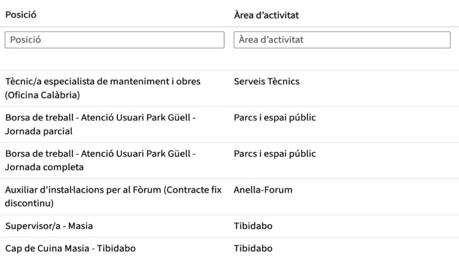Select Tibidabo cell in Cap de Cuina row
The image size is (459, 258).
(253, 248)
